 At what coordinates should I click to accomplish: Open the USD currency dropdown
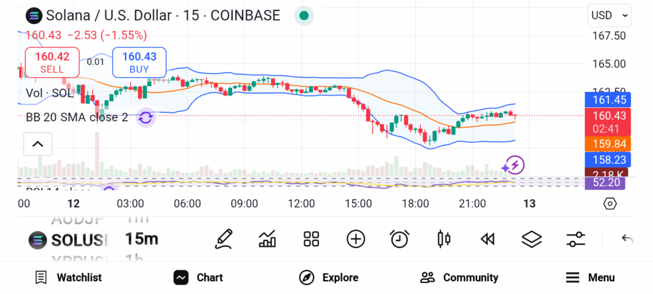click(609, 16)
